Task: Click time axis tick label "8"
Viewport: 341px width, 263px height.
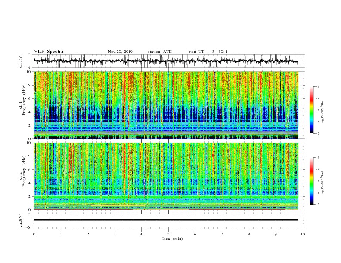Action: click(249, 234)
